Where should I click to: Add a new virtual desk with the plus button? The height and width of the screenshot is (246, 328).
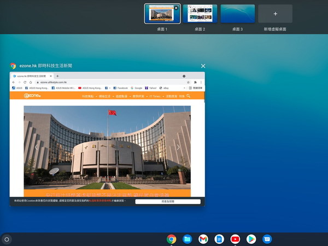tap(276, 14)
